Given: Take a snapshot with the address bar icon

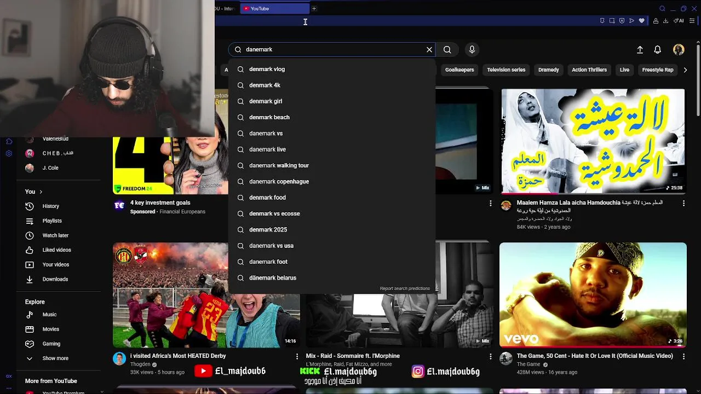Looking at the screenshot, I should click(x=612, y=21).
